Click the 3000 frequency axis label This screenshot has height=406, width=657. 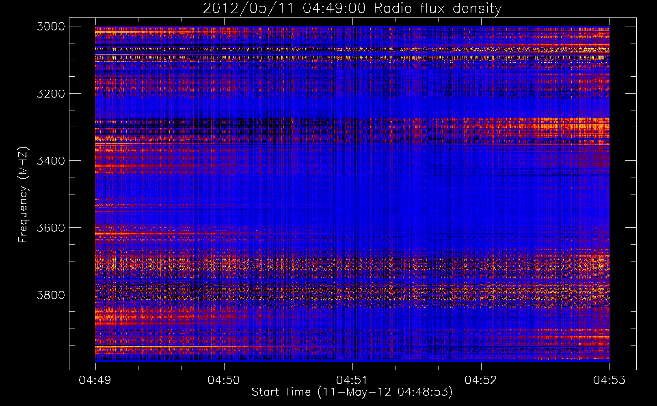pyautogui.click(x=51, y=26)
